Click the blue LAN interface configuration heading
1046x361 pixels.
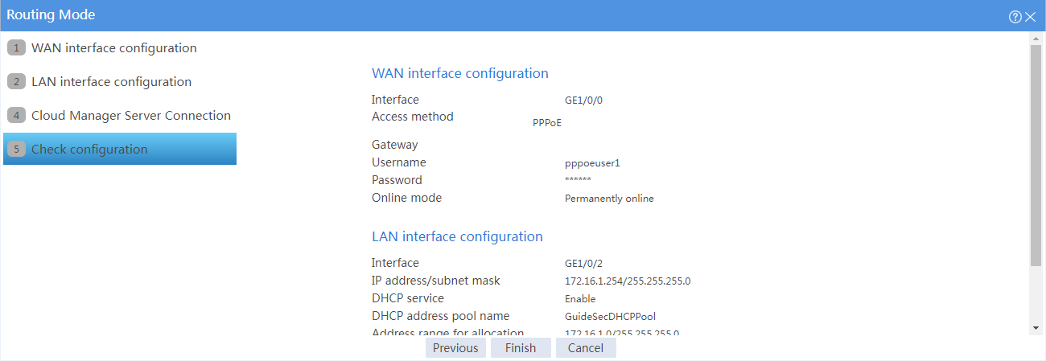[x=457, y=236]
